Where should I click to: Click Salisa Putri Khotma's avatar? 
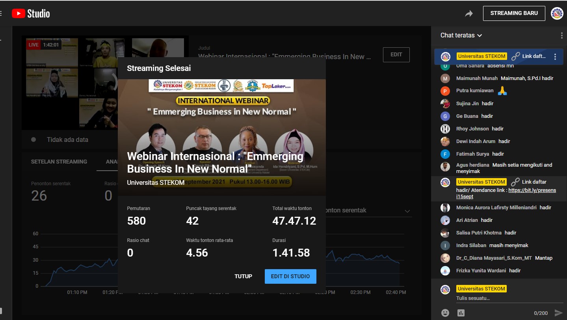coord(445,233)
